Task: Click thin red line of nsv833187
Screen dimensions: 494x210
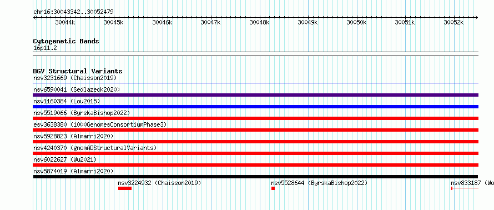Action: tap(465, 188)
